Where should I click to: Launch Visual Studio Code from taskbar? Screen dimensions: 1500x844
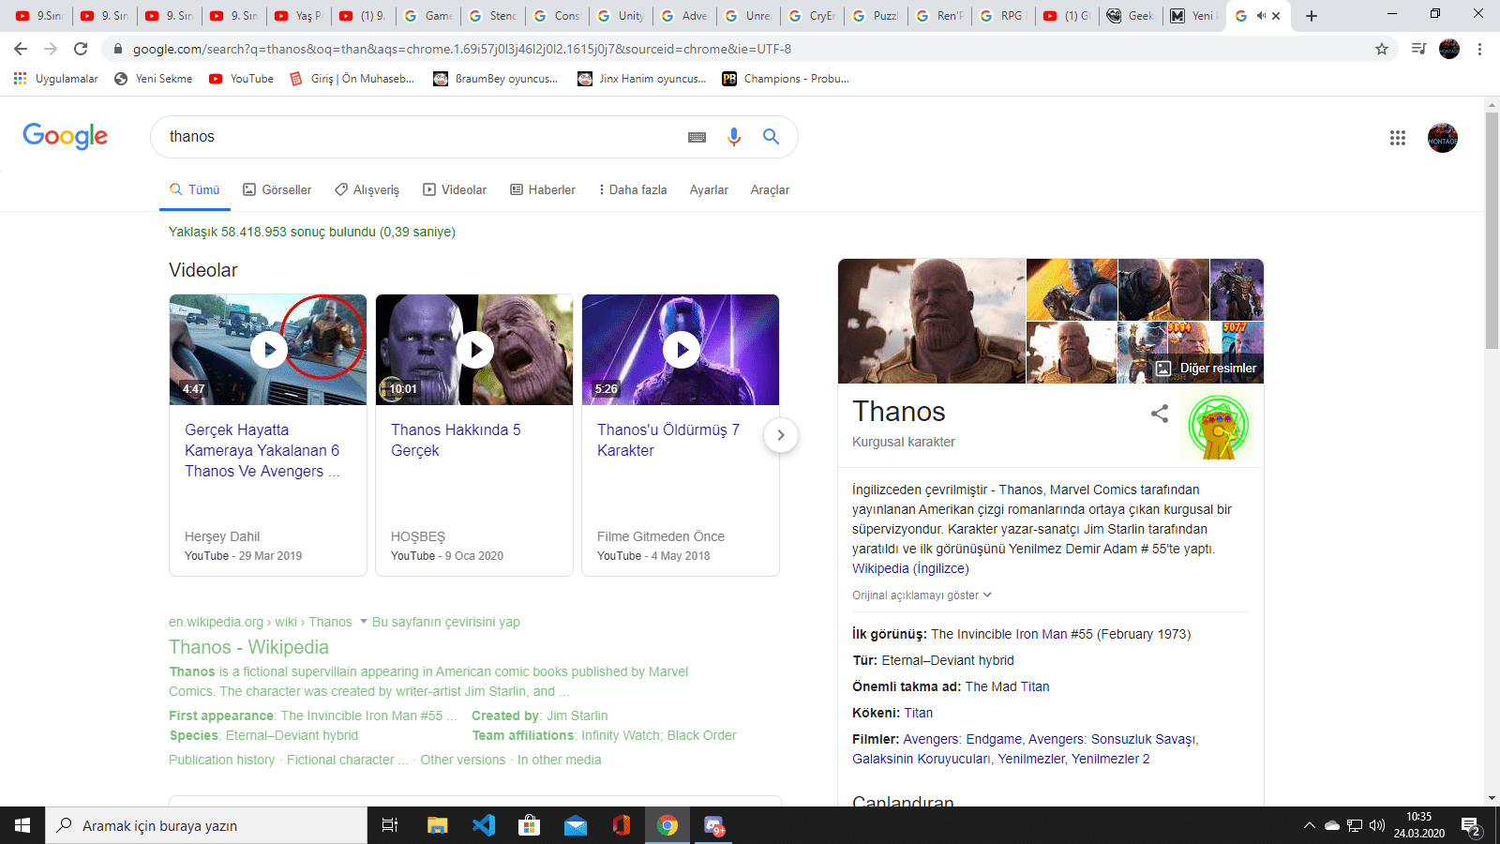(x=483, y=825)
